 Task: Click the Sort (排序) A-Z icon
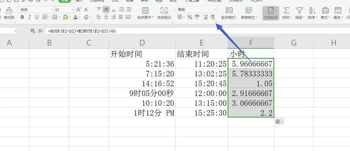pos(312,10)
